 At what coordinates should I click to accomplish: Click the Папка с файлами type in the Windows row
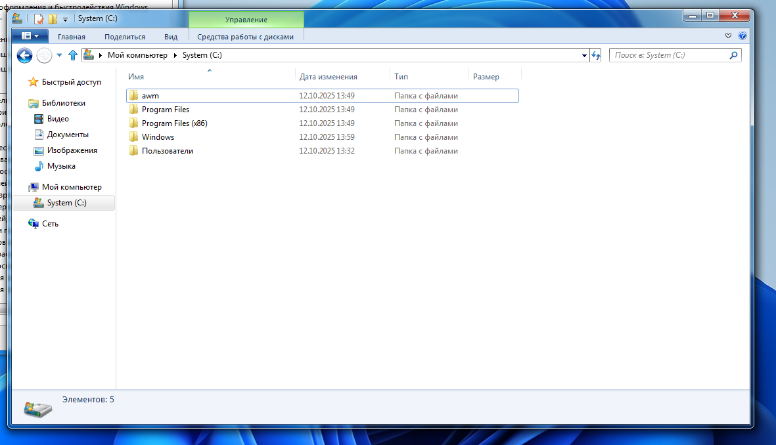(x=426, y=137)
